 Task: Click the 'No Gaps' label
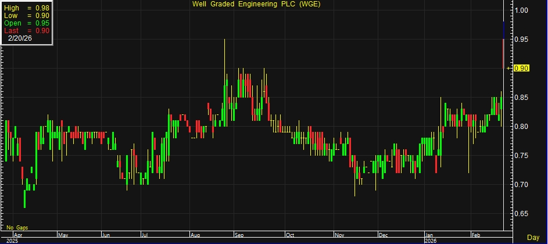point(17,227)
